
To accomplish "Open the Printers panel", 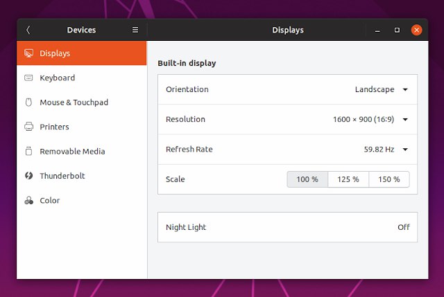I will coord(82,127).
